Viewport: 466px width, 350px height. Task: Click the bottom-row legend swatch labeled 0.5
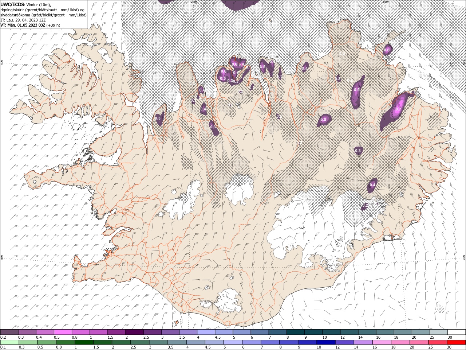[x=47, y=342]
